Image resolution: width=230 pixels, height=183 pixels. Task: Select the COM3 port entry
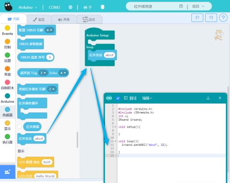(54, 7)
